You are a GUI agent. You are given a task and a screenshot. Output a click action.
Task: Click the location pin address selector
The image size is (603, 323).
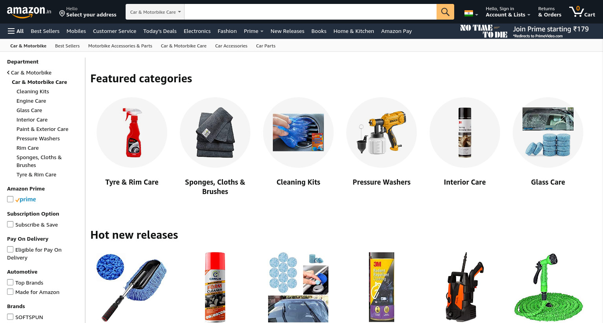pos(88,12)
